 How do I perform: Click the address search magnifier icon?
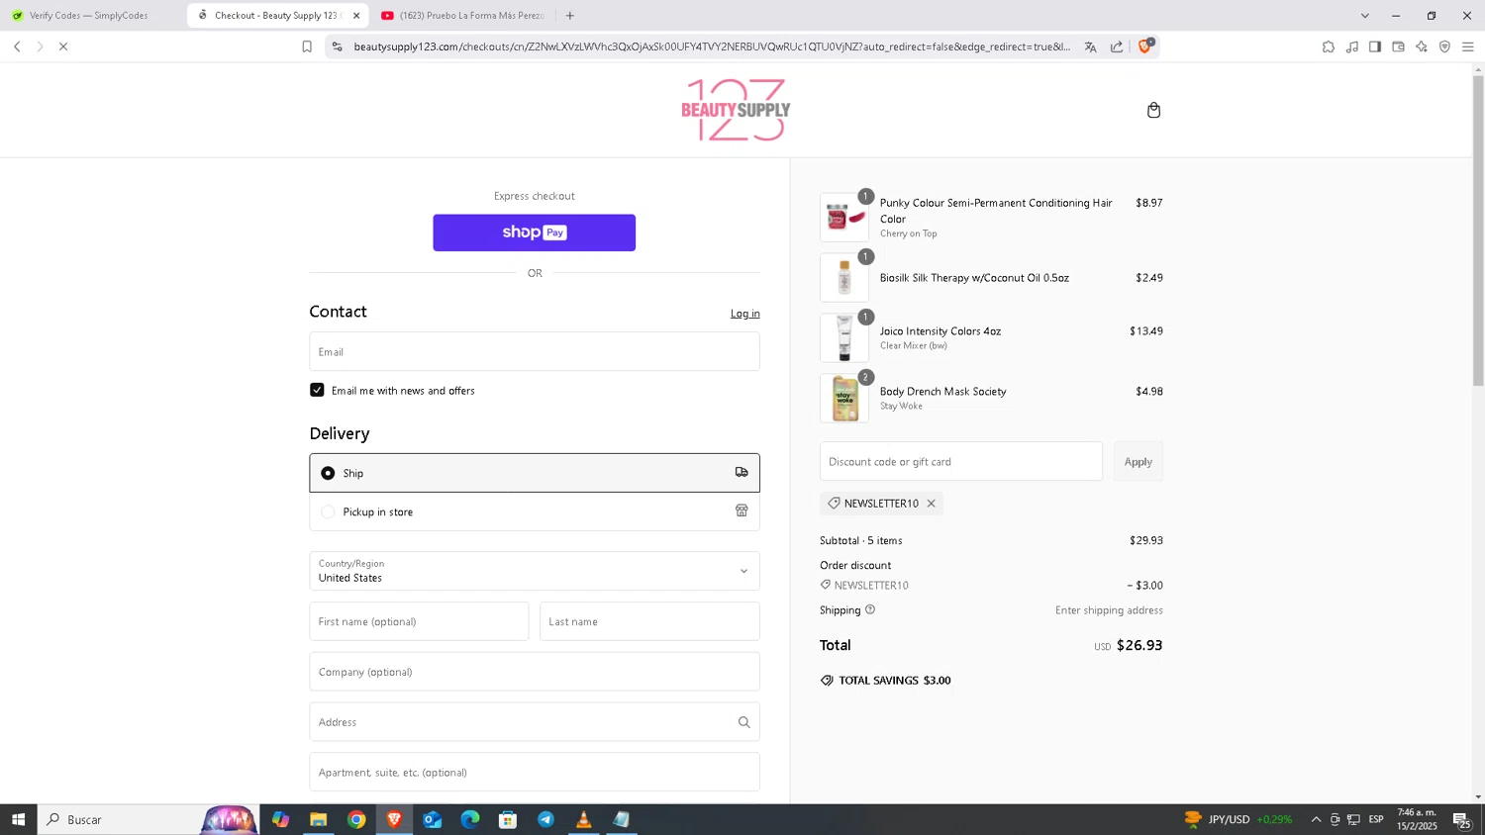click(743, 722)
